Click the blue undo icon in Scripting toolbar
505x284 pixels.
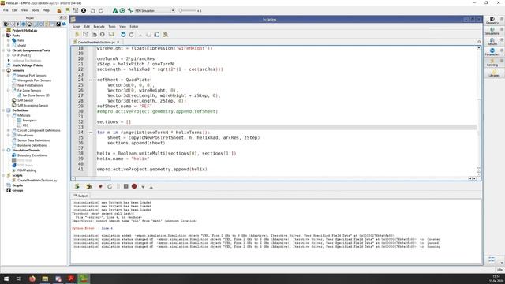pos(123,35)
